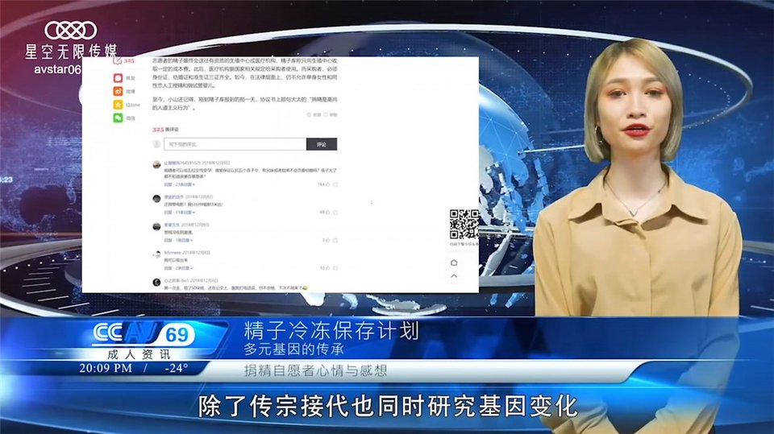
Task: Toggle the favorite star under the article
Action: 310,115
